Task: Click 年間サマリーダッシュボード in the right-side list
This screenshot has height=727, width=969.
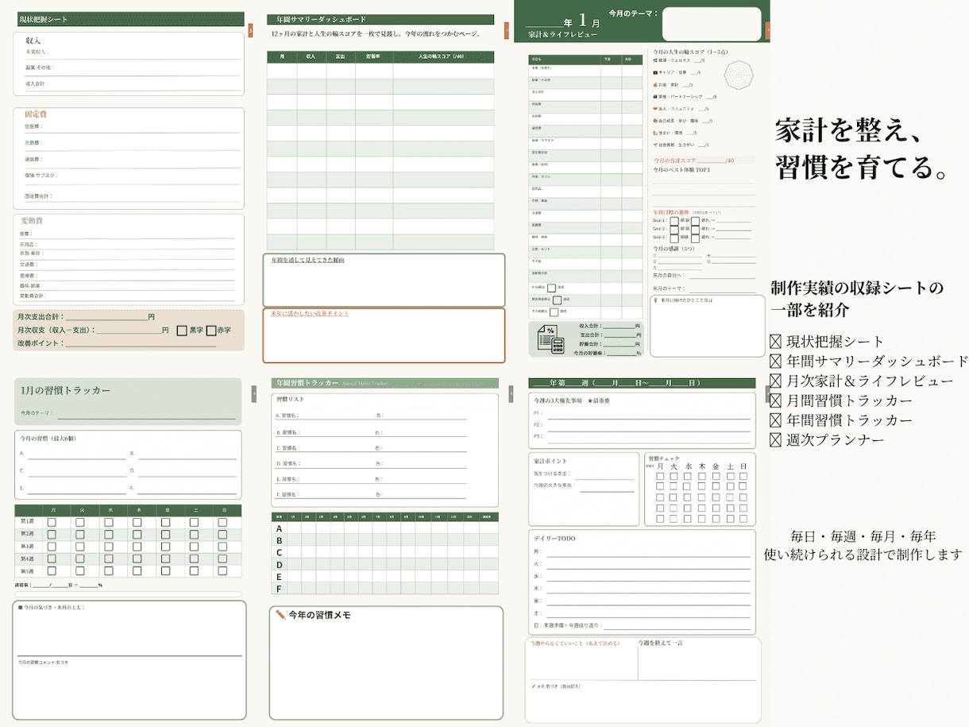Action: click(x=878, y=362)
